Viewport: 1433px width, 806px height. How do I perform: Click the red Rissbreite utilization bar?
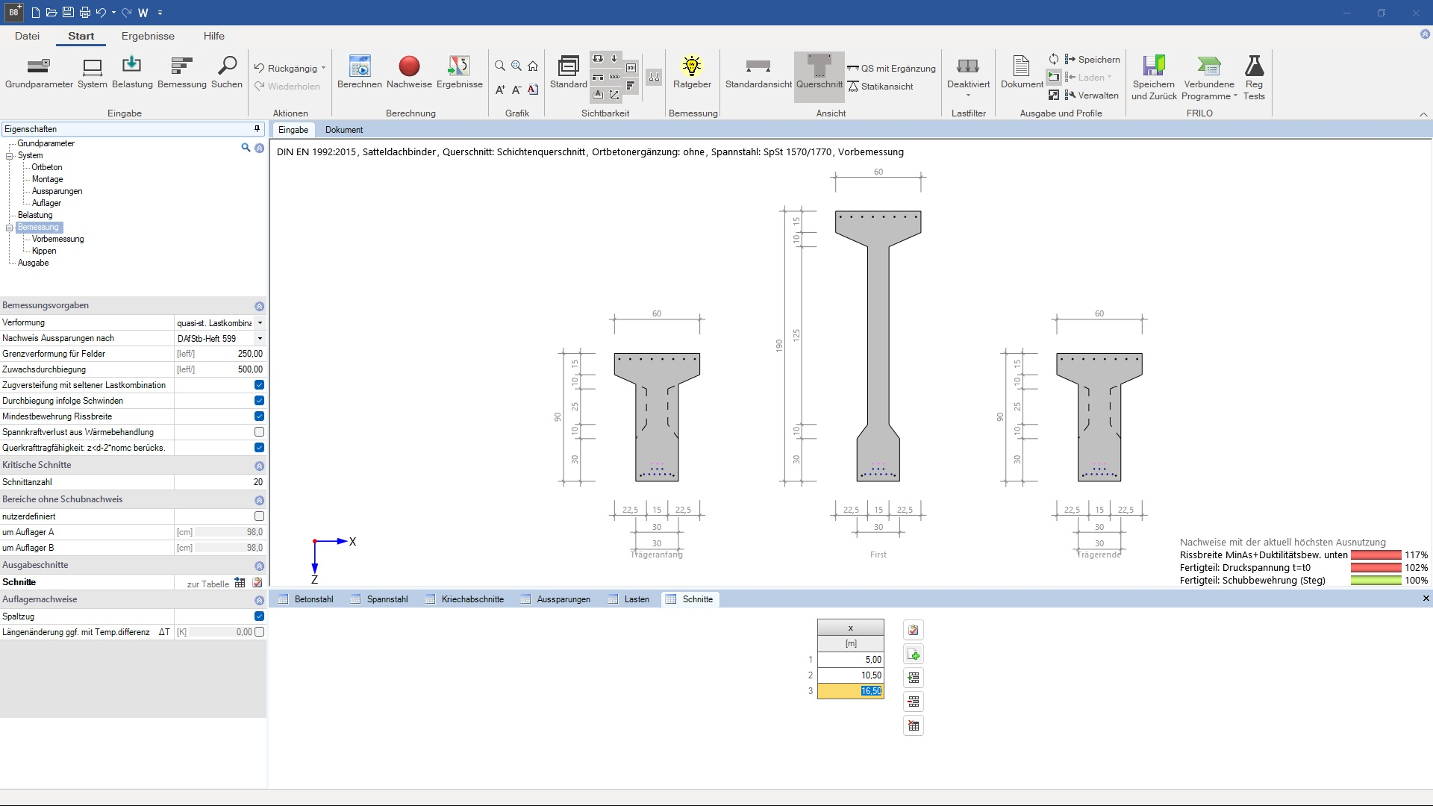pyautogui.click(x=1376, y=555)
